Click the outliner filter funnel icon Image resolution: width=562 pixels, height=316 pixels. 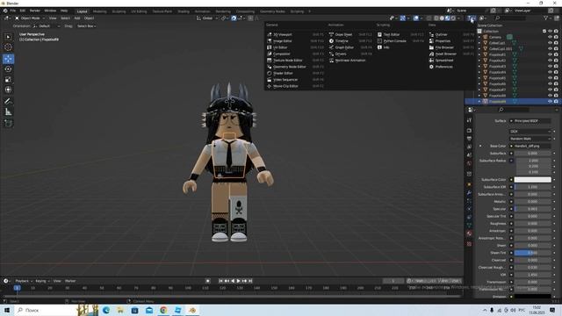tap(546, 18)
